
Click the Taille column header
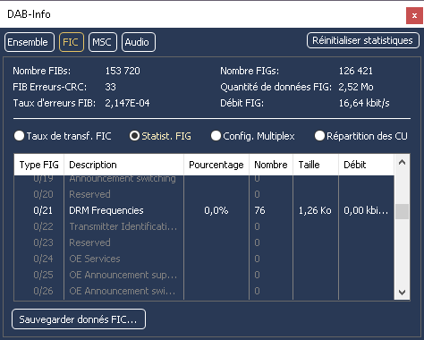[x=316, y=165]
